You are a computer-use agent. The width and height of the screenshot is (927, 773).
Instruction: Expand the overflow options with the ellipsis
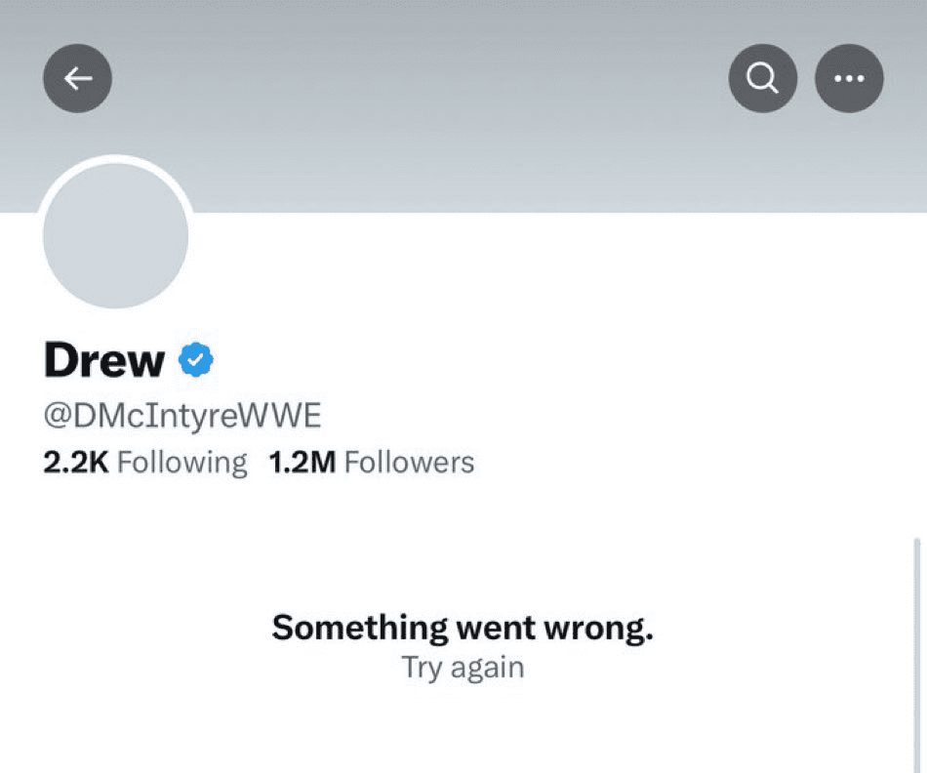pyautogui.click(x=848, y=78)
